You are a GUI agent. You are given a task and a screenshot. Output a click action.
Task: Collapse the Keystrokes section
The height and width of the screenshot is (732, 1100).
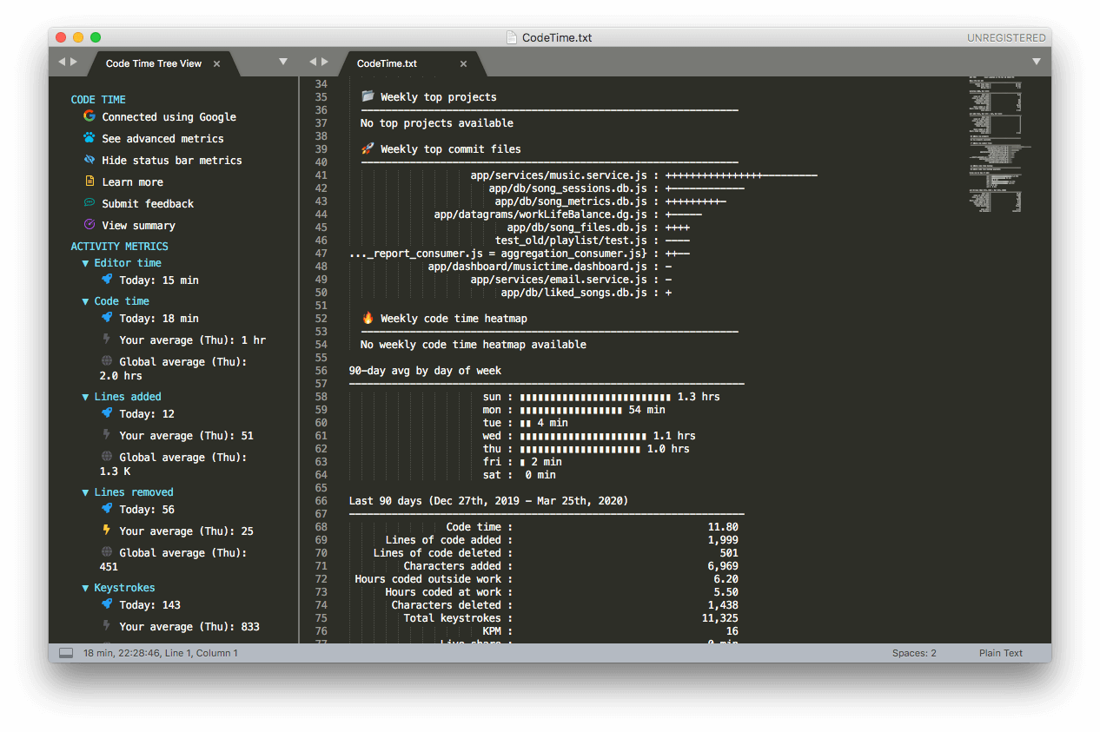coord(85,588)
